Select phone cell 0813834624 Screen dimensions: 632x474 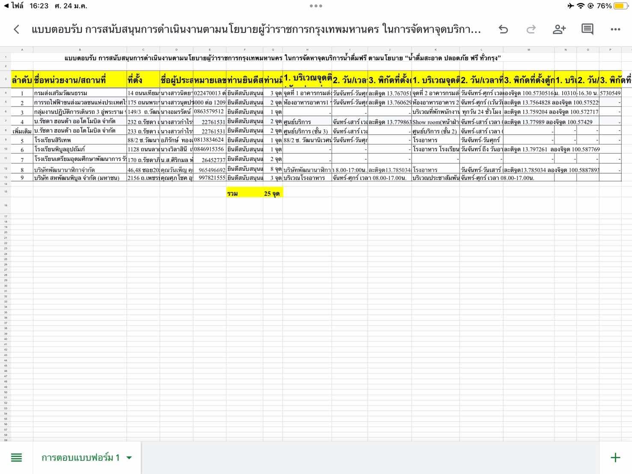(210, 140)
